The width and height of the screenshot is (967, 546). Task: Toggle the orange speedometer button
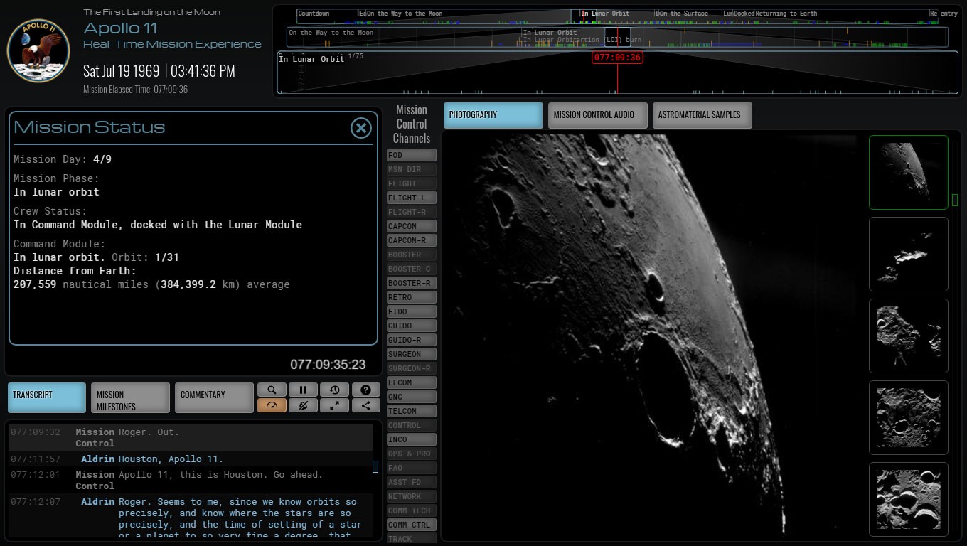point(272,405)
